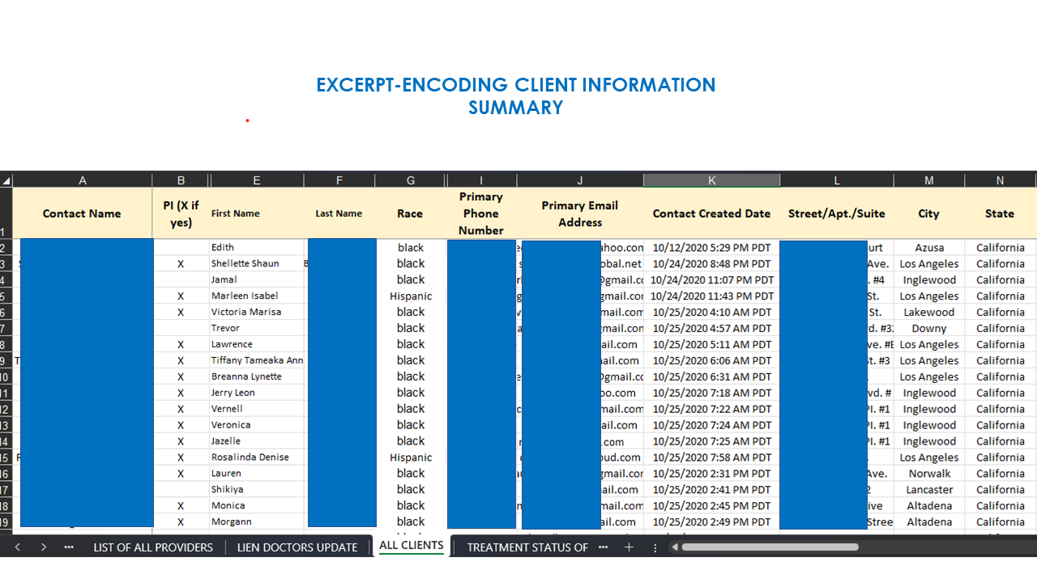
Task: Open the LIEN DOCTORS UPDATE sheet tab
Action: coord(297,547)
